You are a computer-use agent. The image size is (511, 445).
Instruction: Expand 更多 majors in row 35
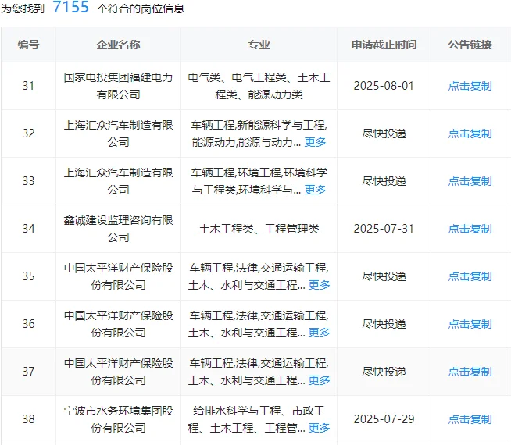pos(319,285)
